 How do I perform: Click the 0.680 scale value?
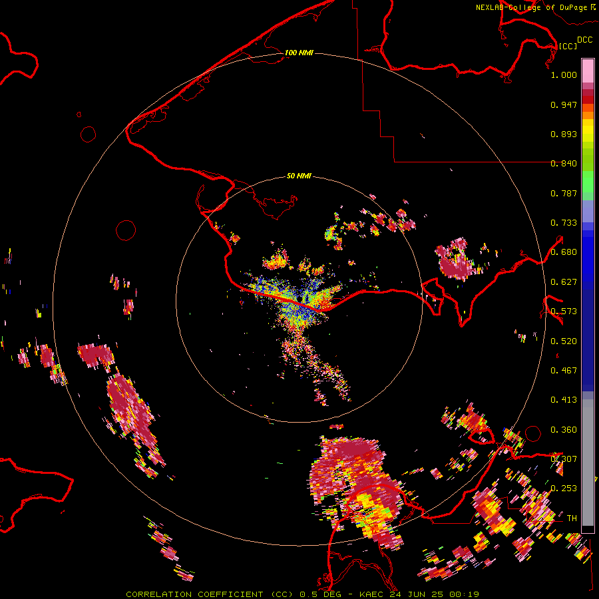tap(564, 252)
